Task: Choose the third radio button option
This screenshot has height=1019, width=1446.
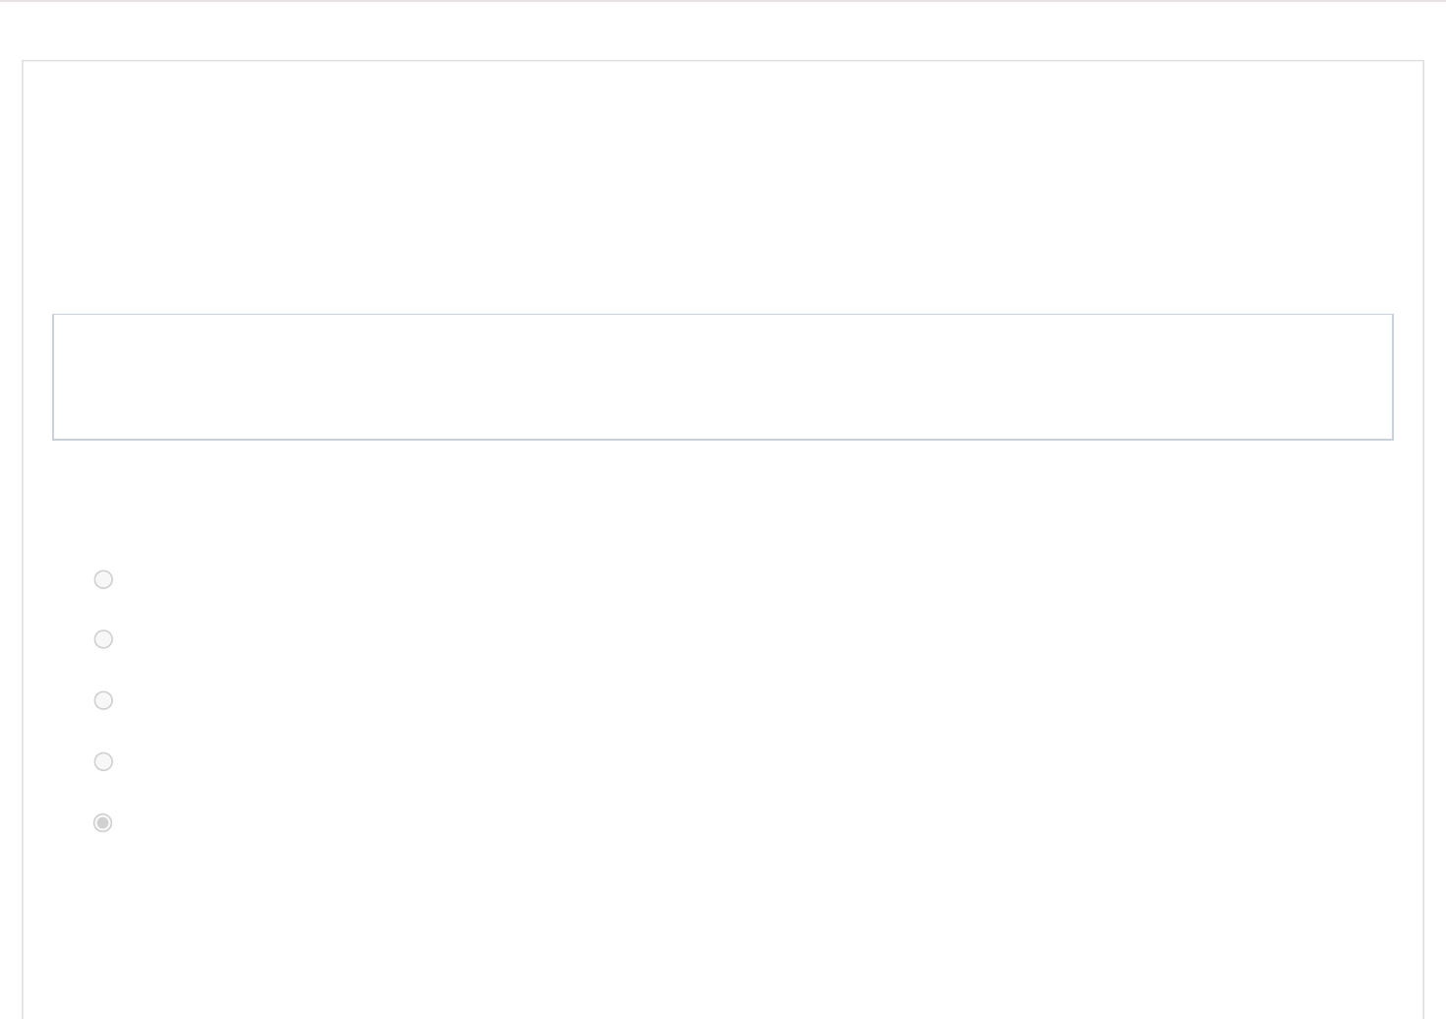Action: click(x=103, y=700)
